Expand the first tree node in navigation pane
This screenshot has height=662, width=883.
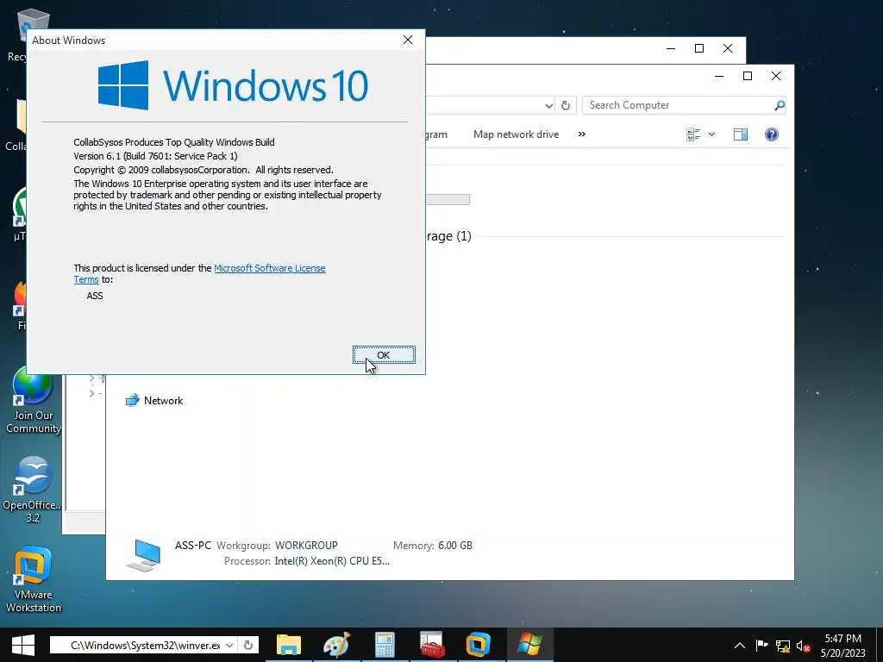pos(91,379)
